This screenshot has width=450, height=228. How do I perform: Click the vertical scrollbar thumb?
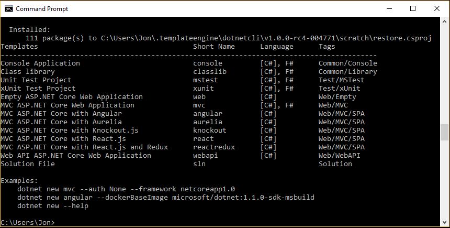pos(445,132)
